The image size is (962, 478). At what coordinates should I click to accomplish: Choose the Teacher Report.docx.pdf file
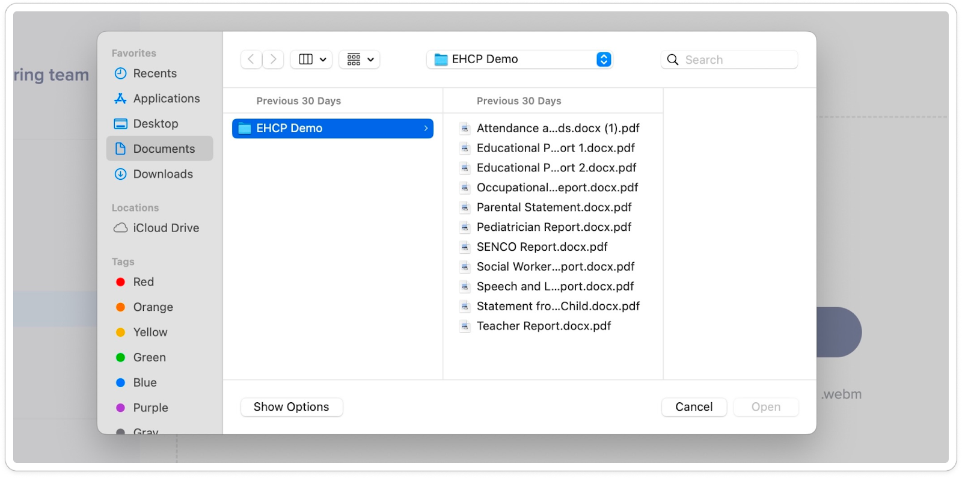544,326
